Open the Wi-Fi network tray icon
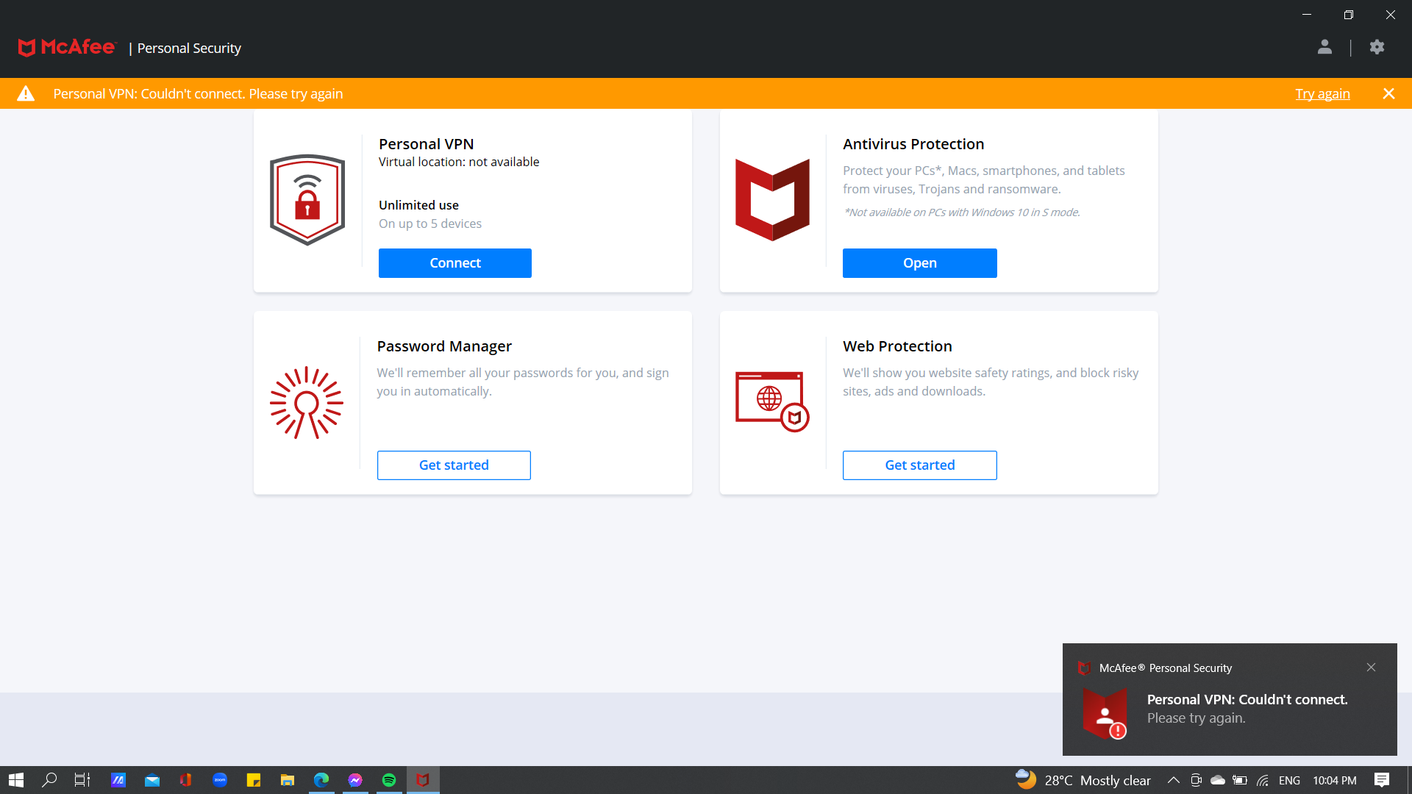1412x794 pixels. [1263, 780]
